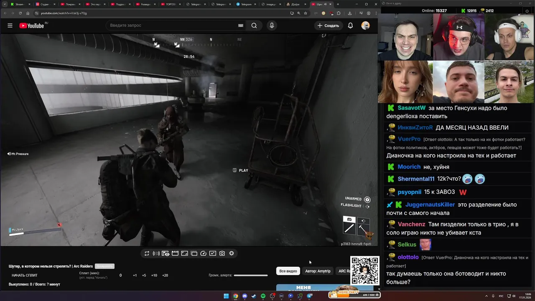Click the pop-up window icon in player toolbar
Viewport: 535px width, 301px height.
(194, 253)
